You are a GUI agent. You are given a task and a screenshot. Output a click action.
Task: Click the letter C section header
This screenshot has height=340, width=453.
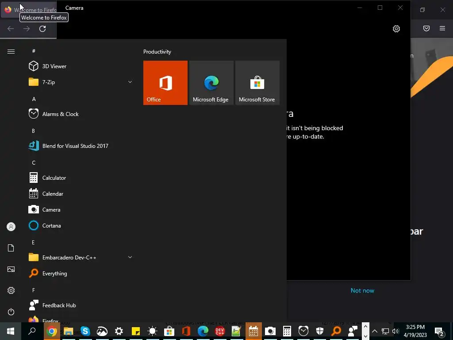point(34,163)
